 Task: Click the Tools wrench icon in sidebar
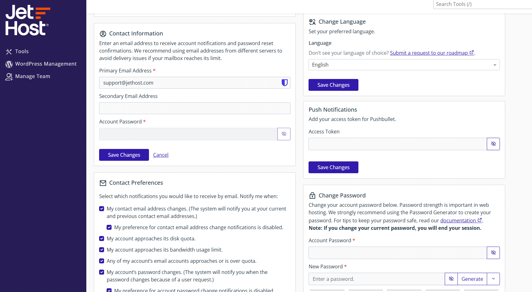(x=9, y=52)
